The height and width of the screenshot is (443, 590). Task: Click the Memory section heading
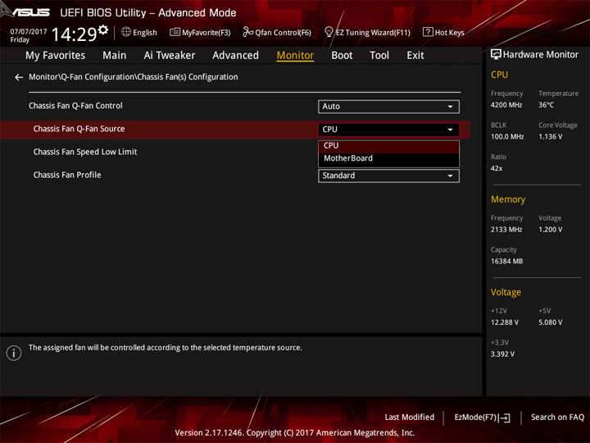508,199
